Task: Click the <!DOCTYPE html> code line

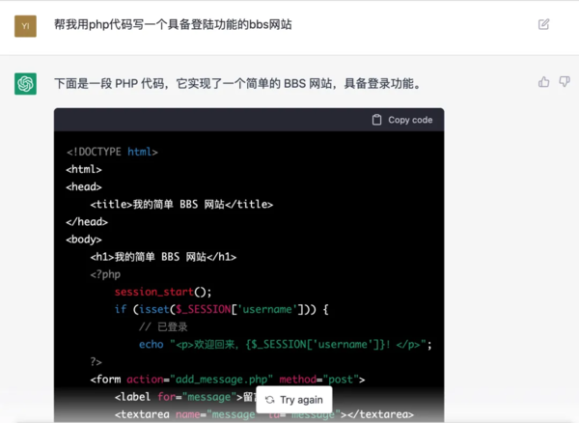Action: 112,152
